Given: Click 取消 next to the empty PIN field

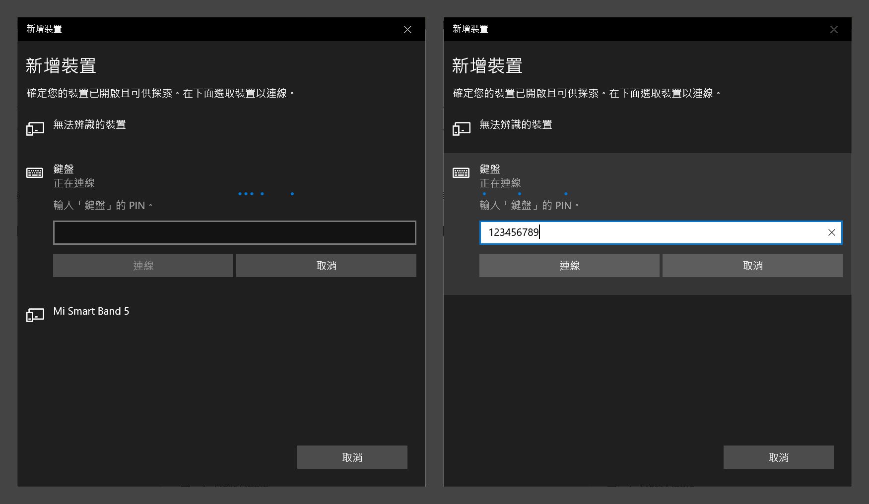Looking at the screenshot, I should (326, 265).
